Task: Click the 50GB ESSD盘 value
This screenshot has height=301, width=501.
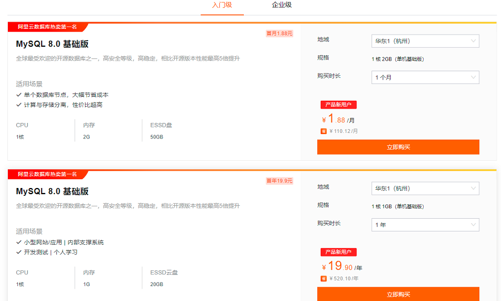Action: pos(156,137)
